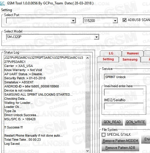Open the Setting menu

coord(6,10)
